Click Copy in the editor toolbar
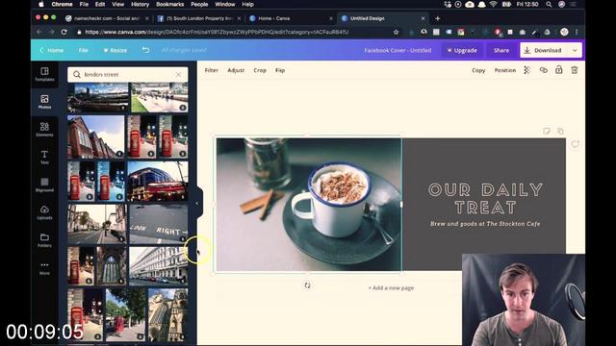Image resolution: width=616 pixels, height=346 pixels. point(478,70)
